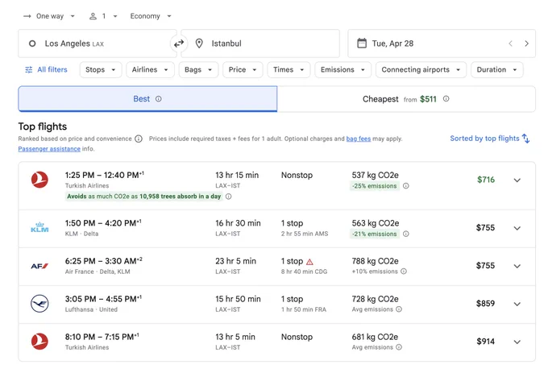Open the Stops filter dropdown
The image size is (548, 369).
(101, 69)
